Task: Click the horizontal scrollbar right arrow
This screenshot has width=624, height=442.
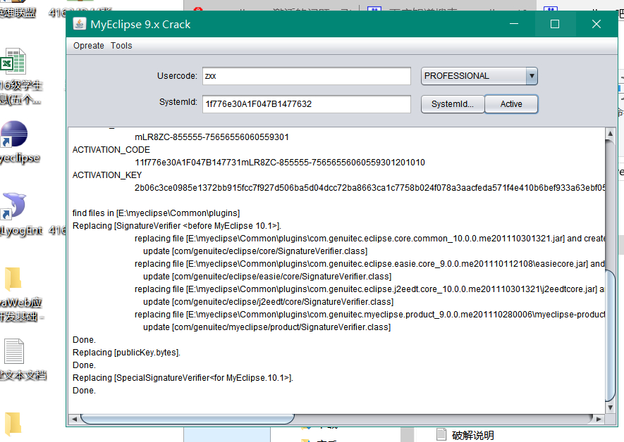Action: [599, 419]
